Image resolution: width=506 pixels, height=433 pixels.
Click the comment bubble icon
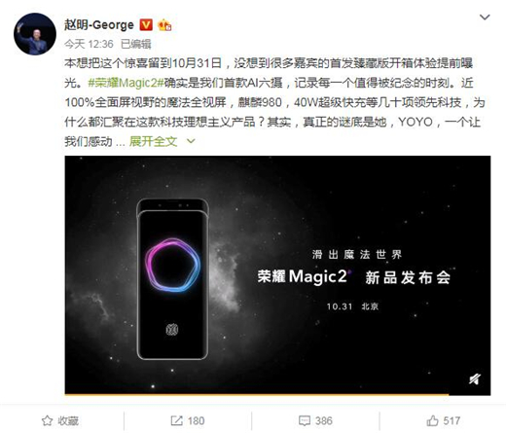pos(305,421)
